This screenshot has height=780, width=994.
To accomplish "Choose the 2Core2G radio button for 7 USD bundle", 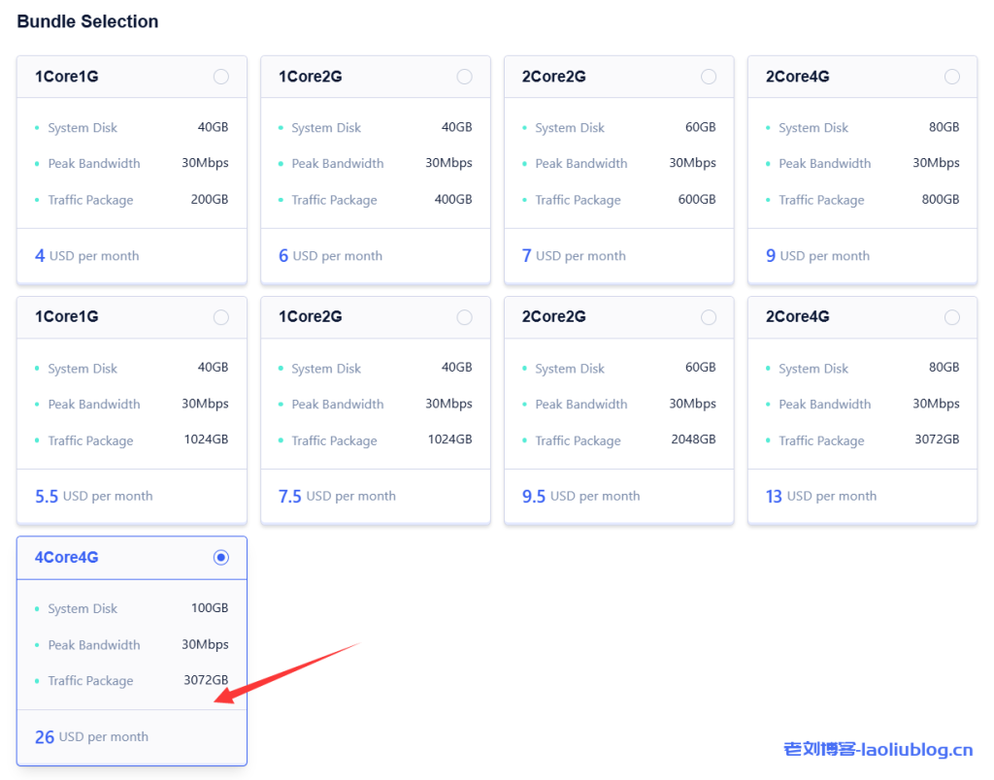I will (x=709, y=77).
